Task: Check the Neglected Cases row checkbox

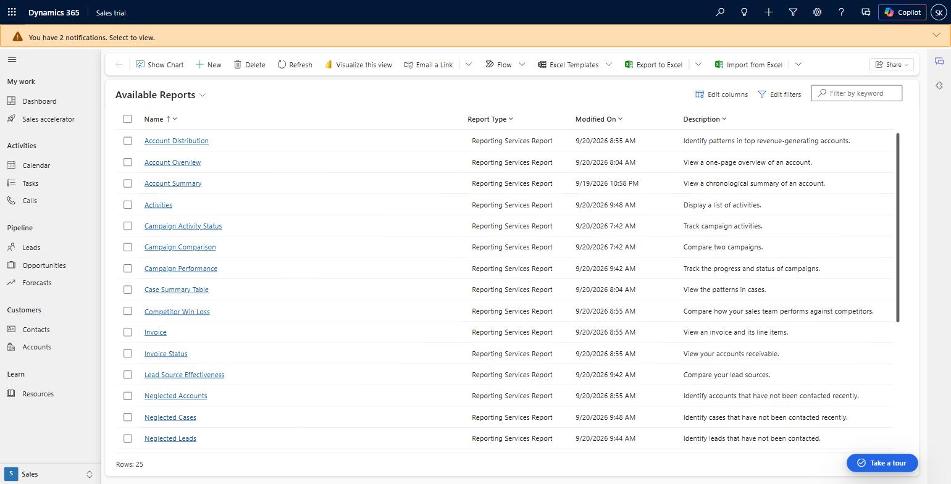Action: [x=128, y=417]
